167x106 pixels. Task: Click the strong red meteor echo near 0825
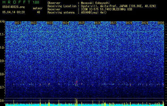click(77, 83)
